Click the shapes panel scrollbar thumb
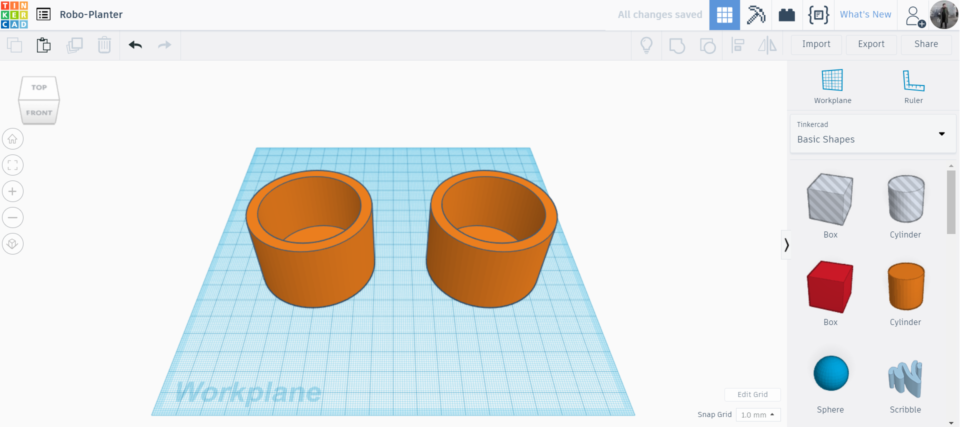 click(951, 202)
